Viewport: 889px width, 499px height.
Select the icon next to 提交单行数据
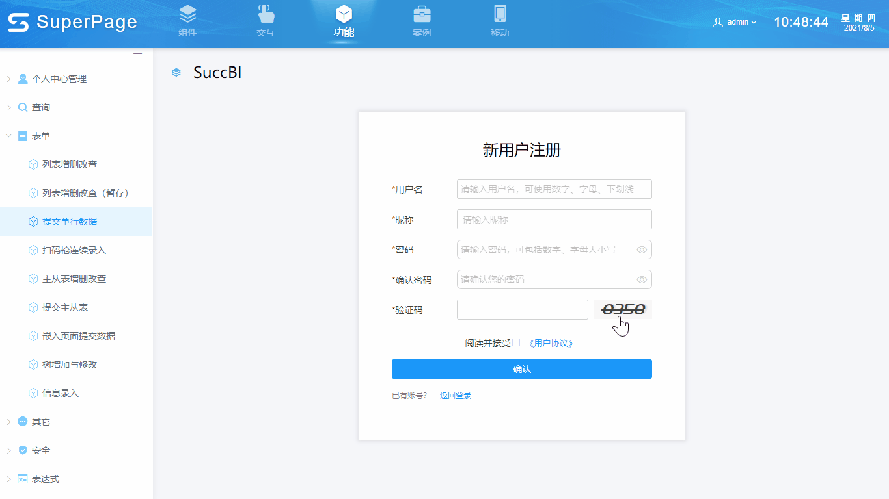tap(33, 221)
